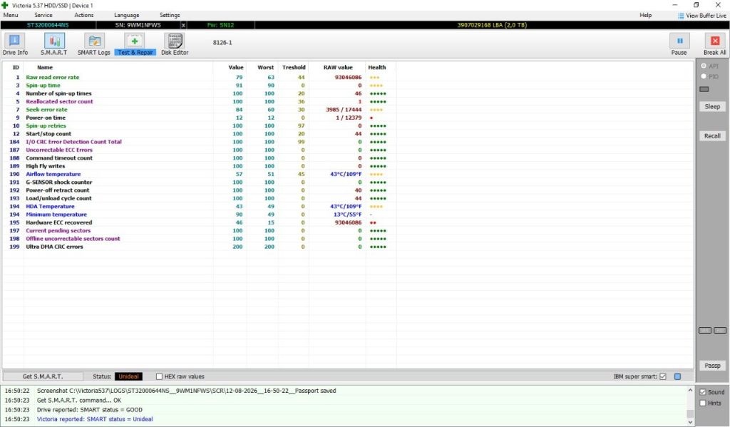Select the PIO radio button
Screen dimensions: 730x427
704,76
